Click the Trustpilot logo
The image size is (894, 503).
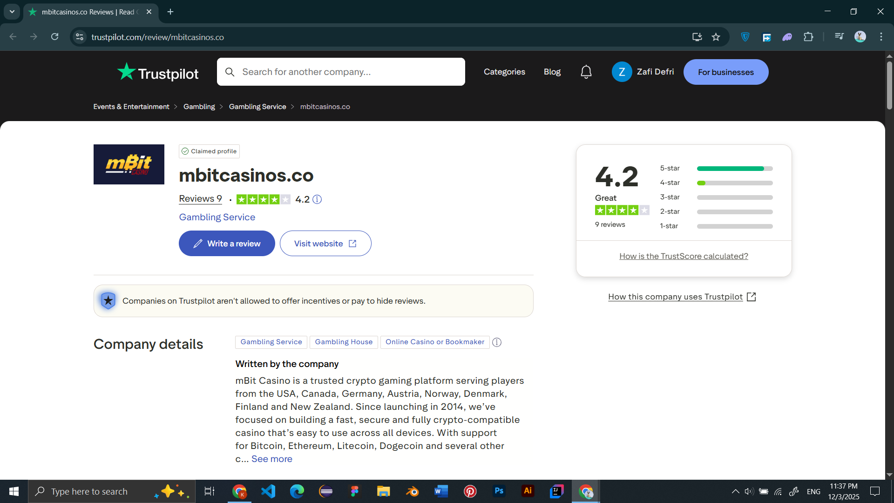[x=158, y=72]
